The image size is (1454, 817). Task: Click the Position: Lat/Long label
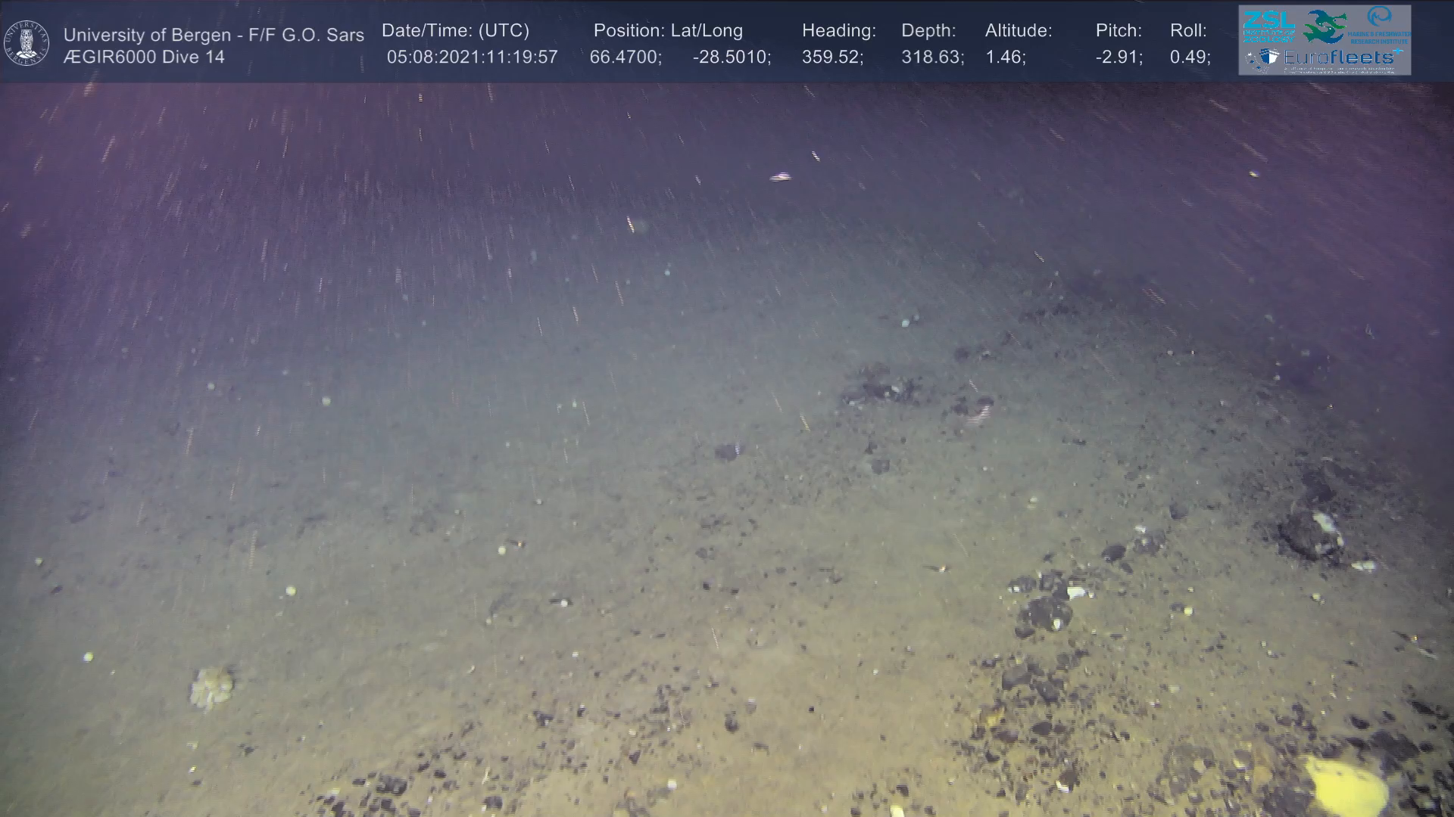pos(668,31)
